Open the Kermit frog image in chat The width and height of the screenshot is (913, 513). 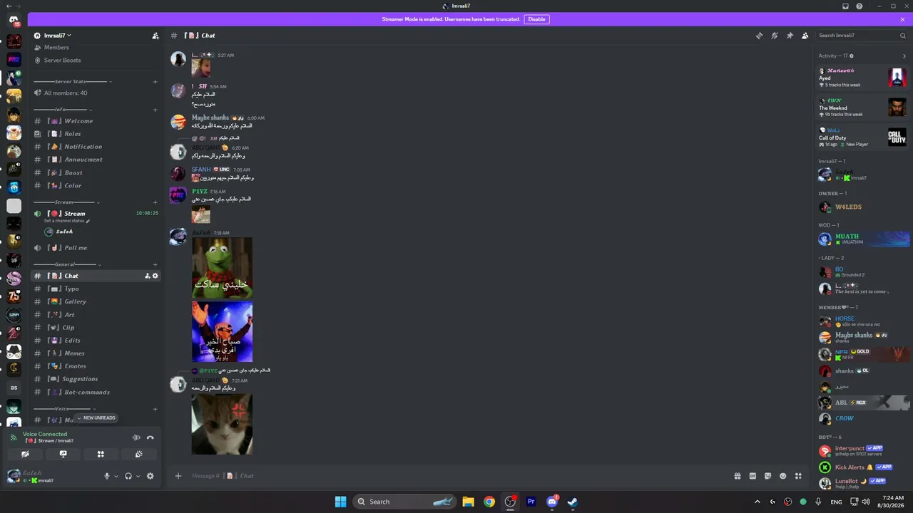[222, 268]
